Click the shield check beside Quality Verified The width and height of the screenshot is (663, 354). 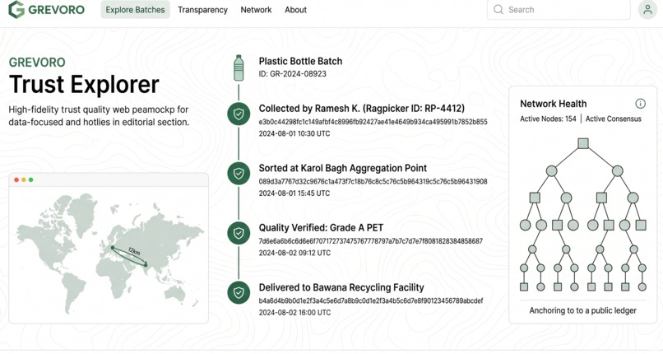pos(239,233)
